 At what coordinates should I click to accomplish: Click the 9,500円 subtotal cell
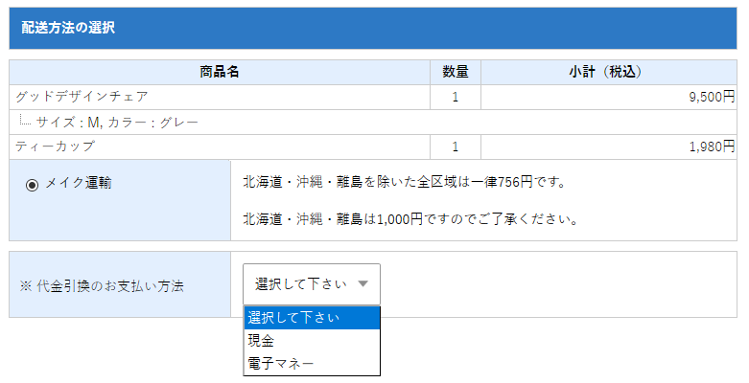[711, 97]
